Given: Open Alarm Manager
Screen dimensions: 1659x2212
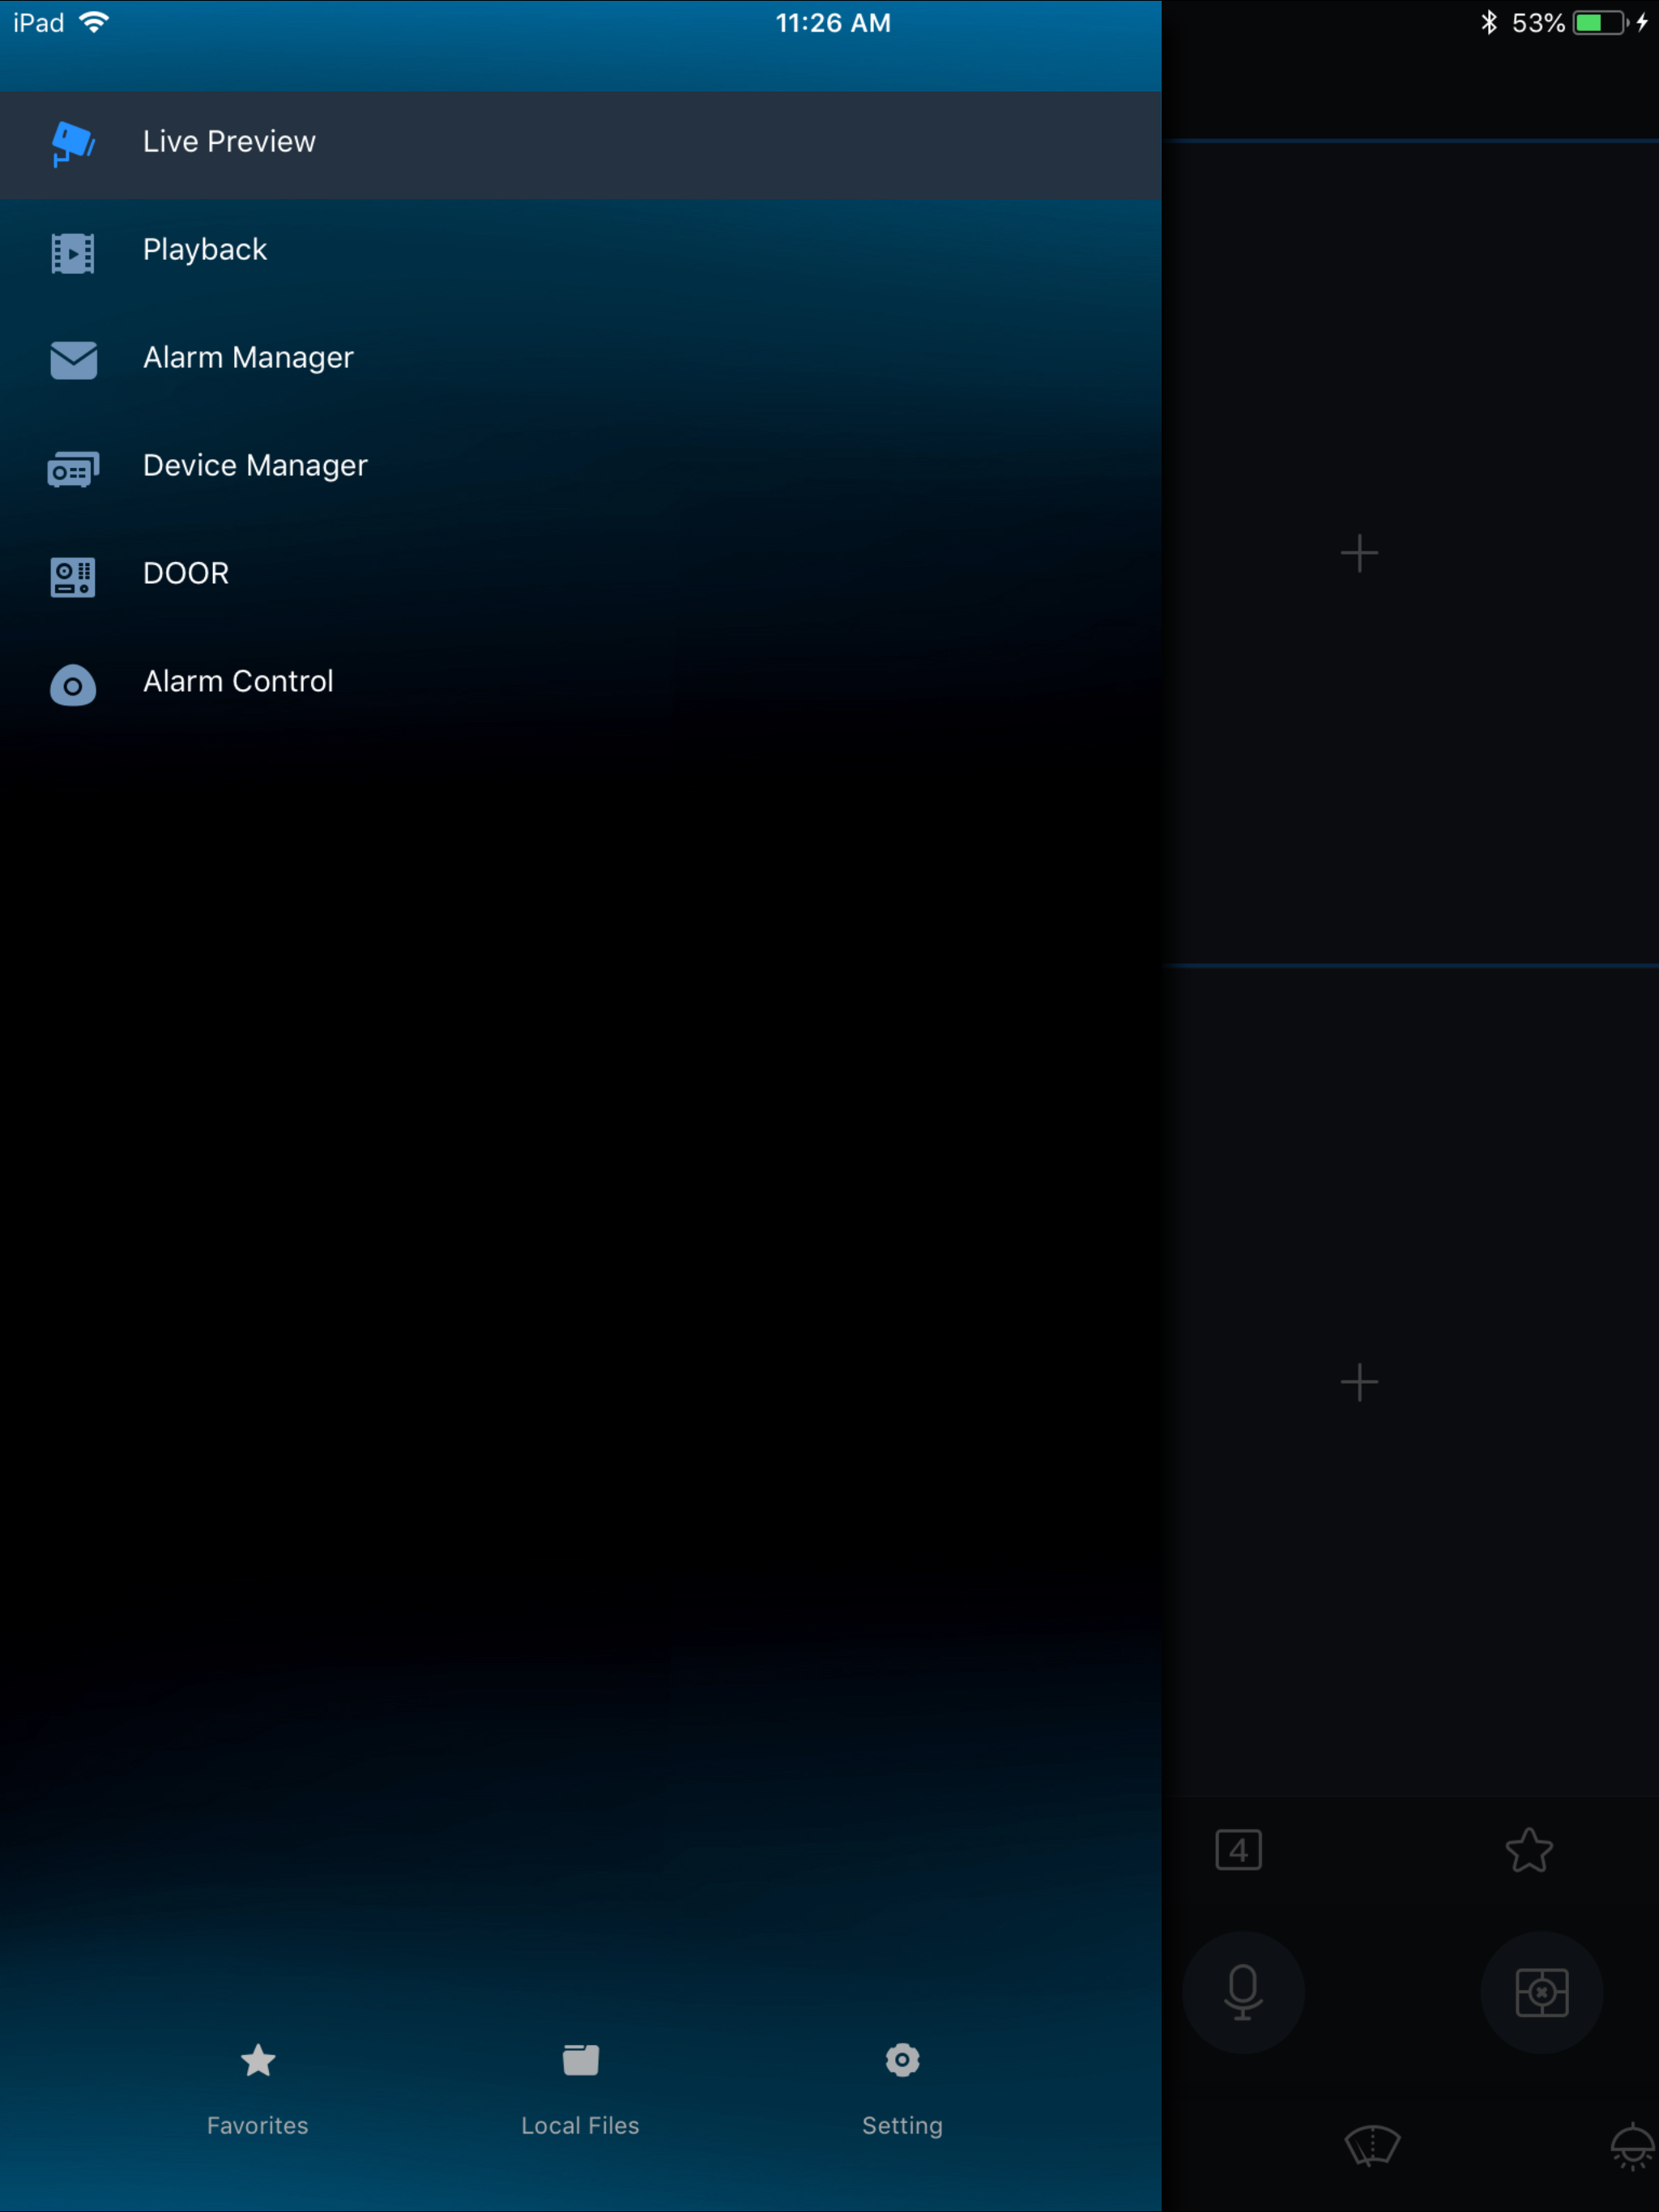Looking at the screenshot, I should [248, 358].
